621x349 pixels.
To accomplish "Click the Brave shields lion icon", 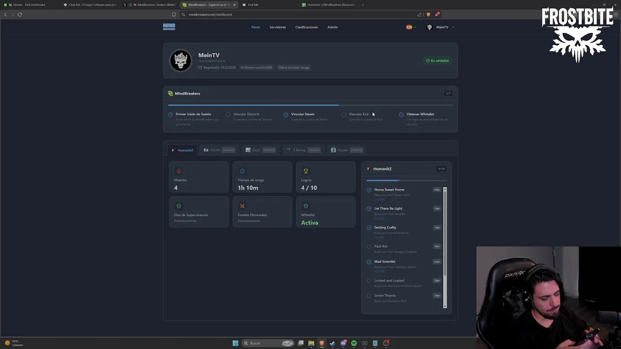I will click(x=428, y=15).
